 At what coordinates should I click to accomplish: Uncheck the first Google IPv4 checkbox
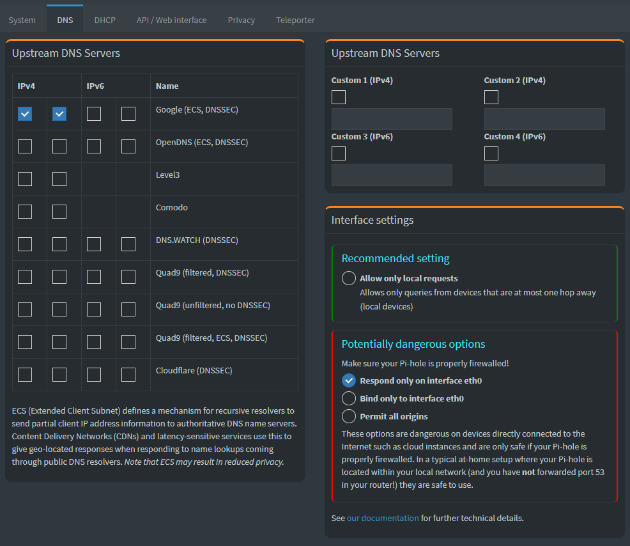click(25, 114)
